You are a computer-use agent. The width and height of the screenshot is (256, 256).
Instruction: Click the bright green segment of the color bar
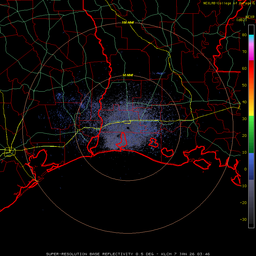pyautogui.click(x=251, y=122)
